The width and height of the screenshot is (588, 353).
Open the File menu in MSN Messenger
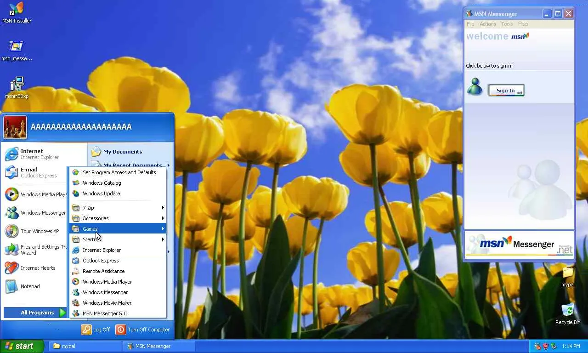(470, 24)
